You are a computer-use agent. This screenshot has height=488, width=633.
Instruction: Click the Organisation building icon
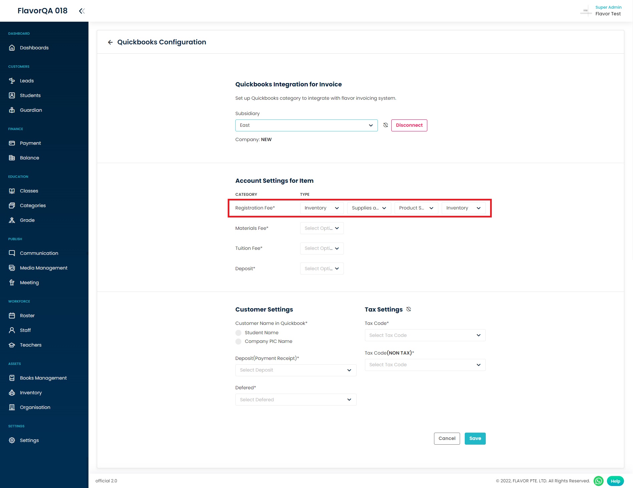click(12, 407)
